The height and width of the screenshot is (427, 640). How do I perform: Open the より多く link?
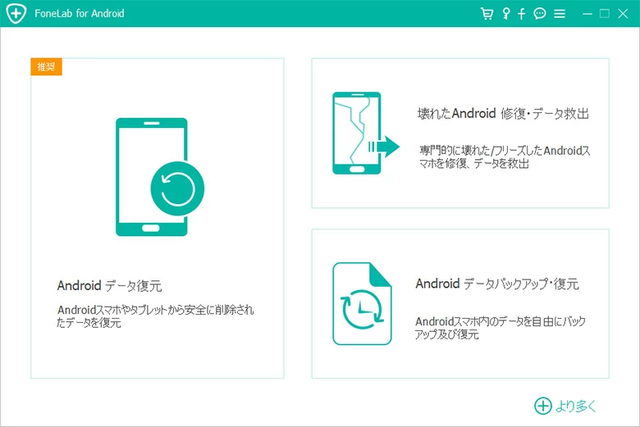coord(577,406)
